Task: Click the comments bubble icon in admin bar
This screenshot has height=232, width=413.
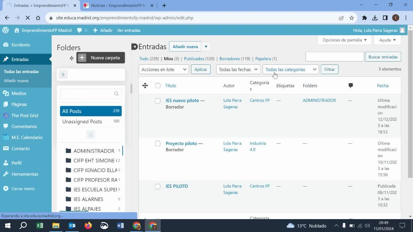Action: click(x=79, y=30)
